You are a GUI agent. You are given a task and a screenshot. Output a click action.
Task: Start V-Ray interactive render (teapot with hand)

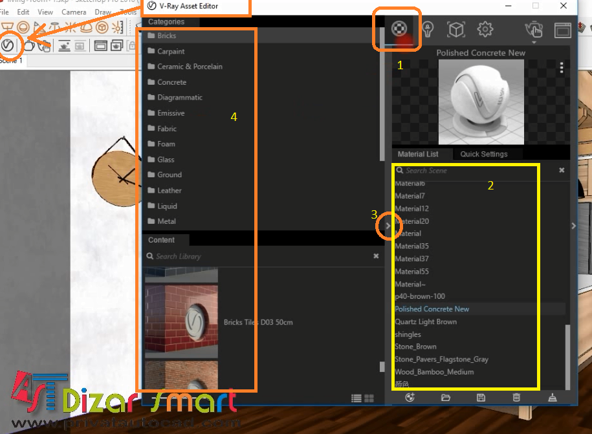(x=44, y=46)
